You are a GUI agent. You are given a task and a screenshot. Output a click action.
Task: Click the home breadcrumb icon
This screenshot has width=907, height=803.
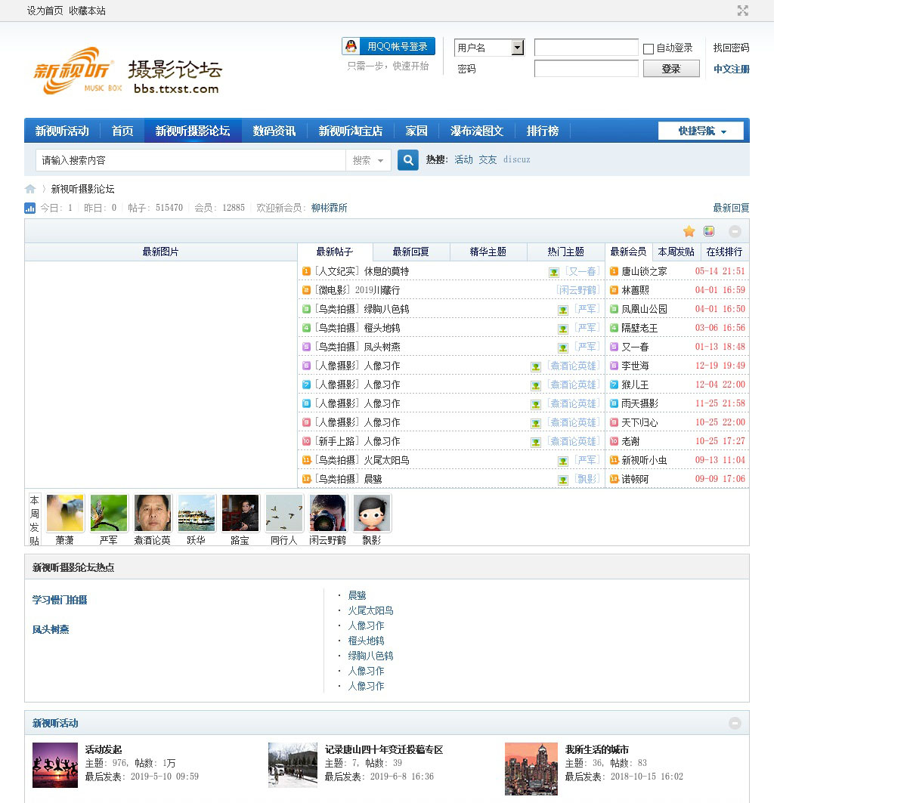pyautogui.click(x=30, y=189)
